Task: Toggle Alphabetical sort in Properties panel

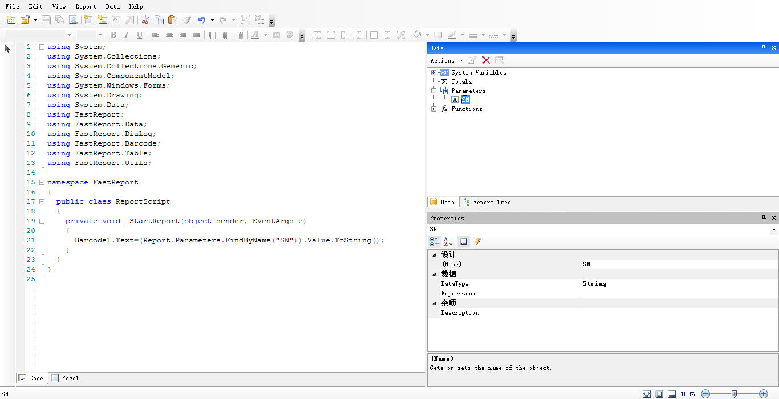Action: [x=448, y=242]
